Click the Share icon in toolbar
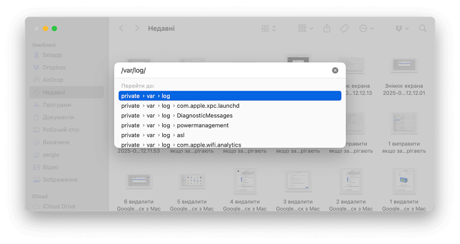 [327, 28]
